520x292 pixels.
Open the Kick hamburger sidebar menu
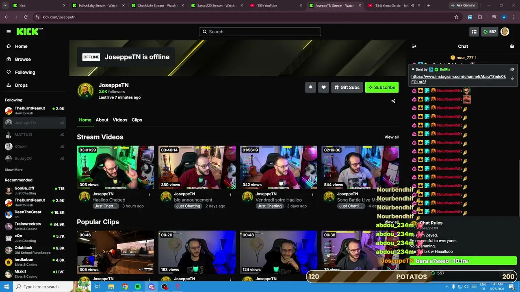[9, 32]
